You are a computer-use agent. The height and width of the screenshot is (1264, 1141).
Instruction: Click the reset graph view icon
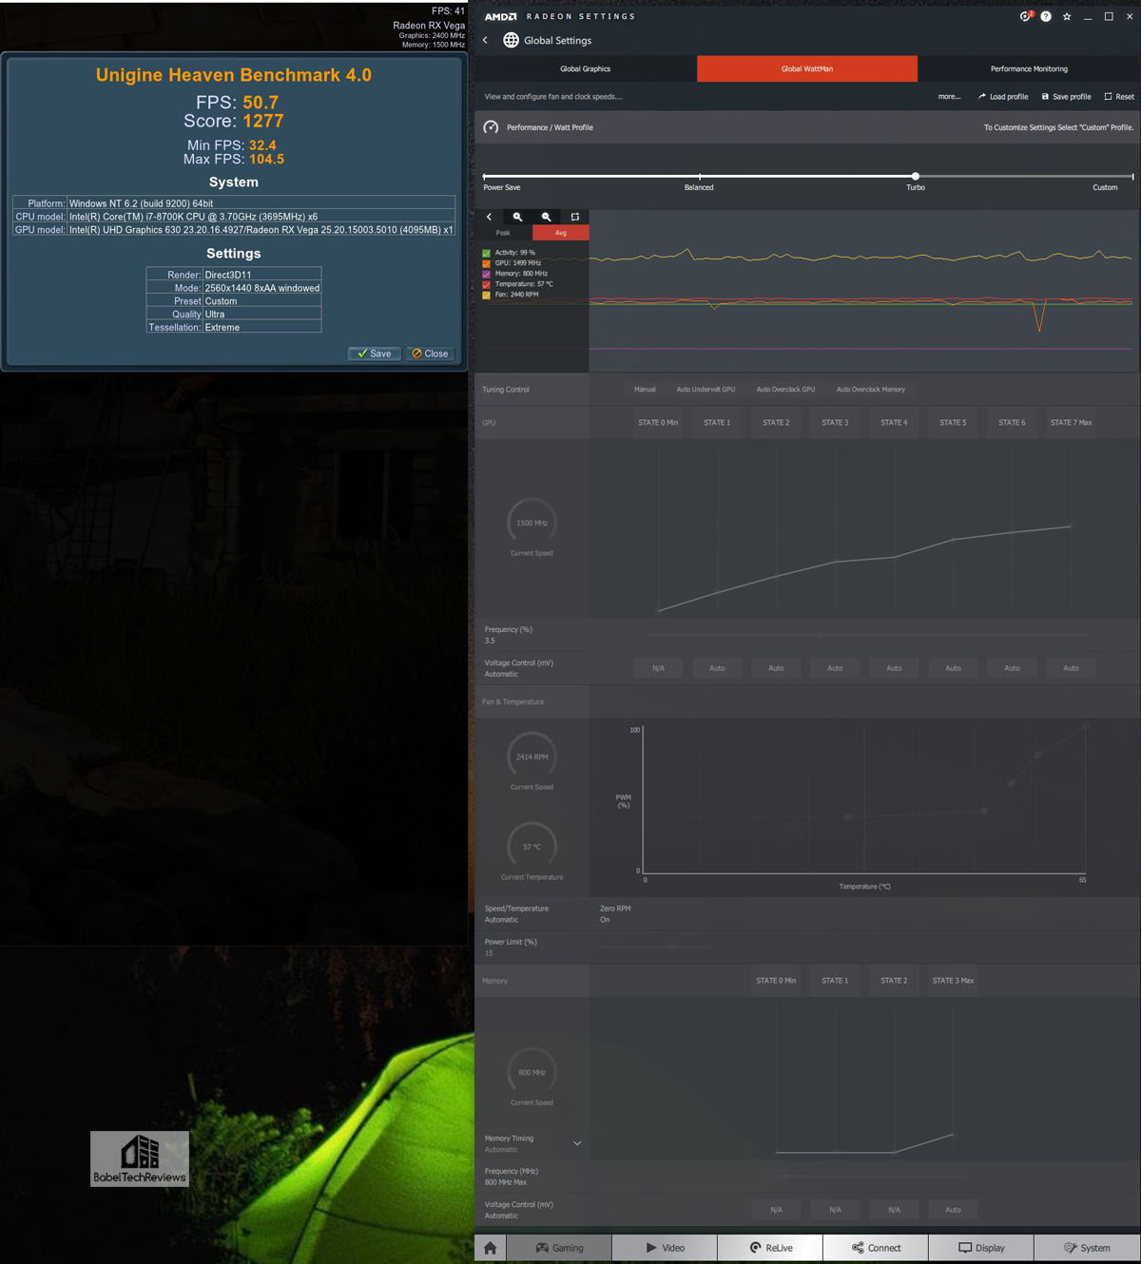[x=574, y=217]
